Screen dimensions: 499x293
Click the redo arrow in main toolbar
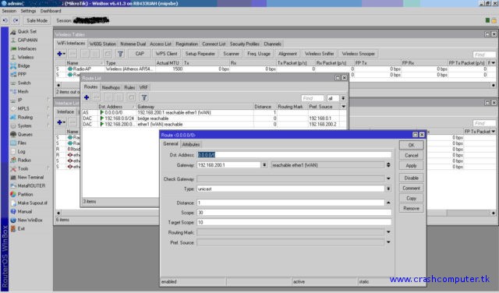[16, 21]
